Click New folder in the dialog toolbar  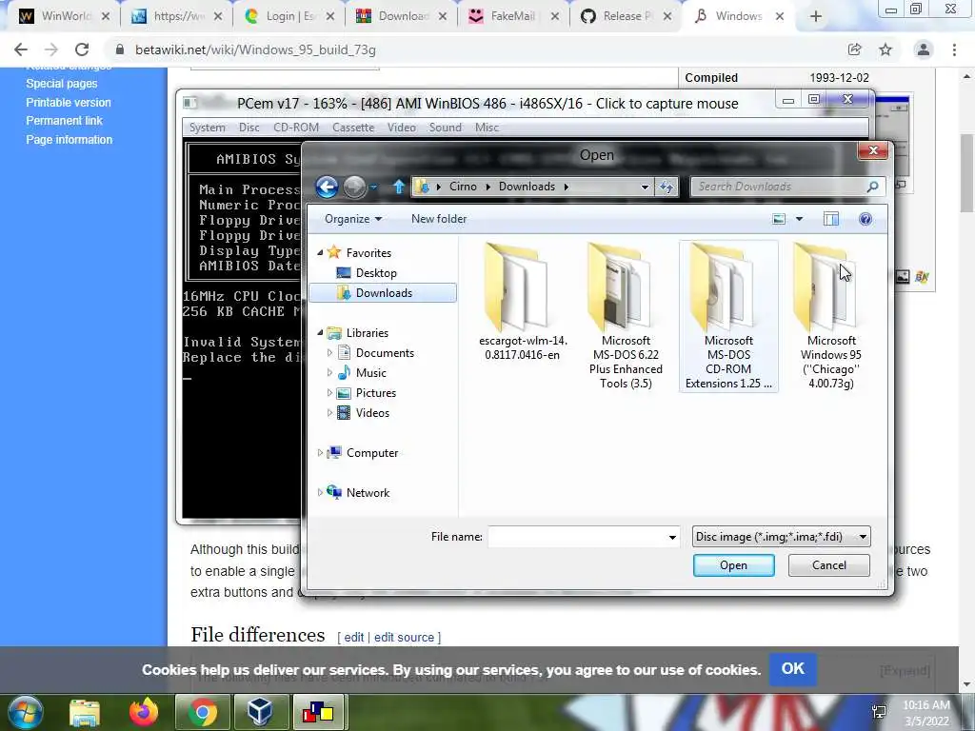[x=438, y=219]
